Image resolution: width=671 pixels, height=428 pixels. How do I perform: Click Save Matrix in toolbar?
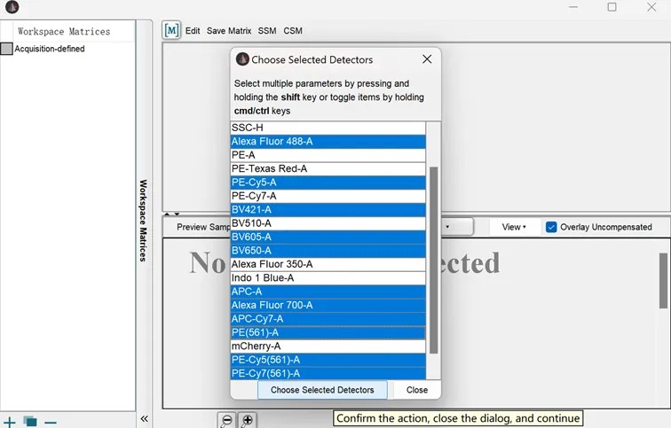pos(229,31)
